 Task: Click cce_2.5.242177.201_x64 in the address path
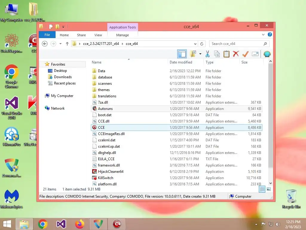[x=101, y=44]
